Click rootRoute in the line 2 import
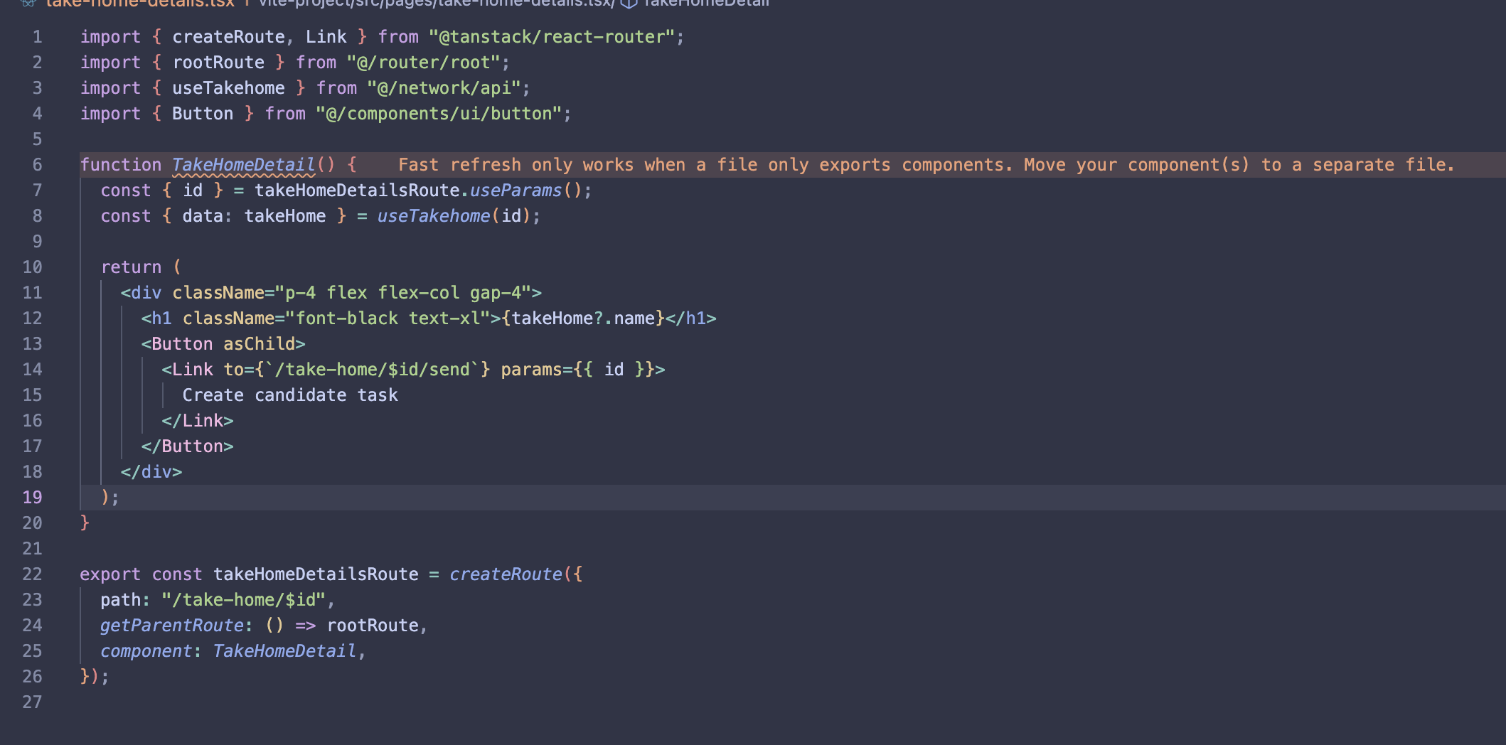 [x=218, y=63]
